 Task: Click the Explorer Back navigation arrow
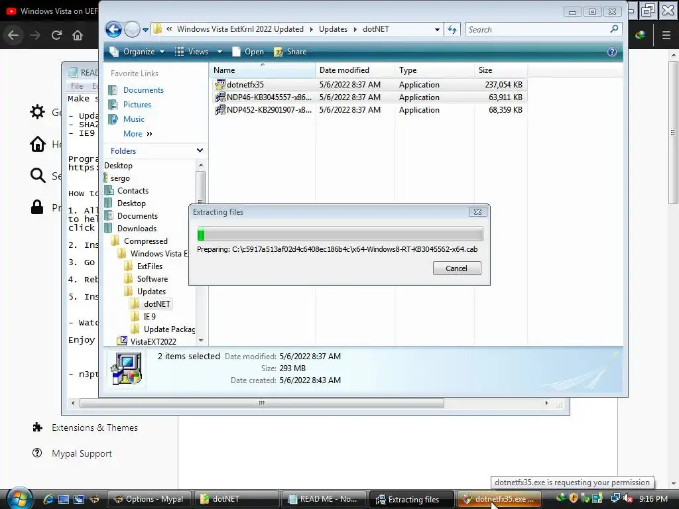tap(113, 29)
